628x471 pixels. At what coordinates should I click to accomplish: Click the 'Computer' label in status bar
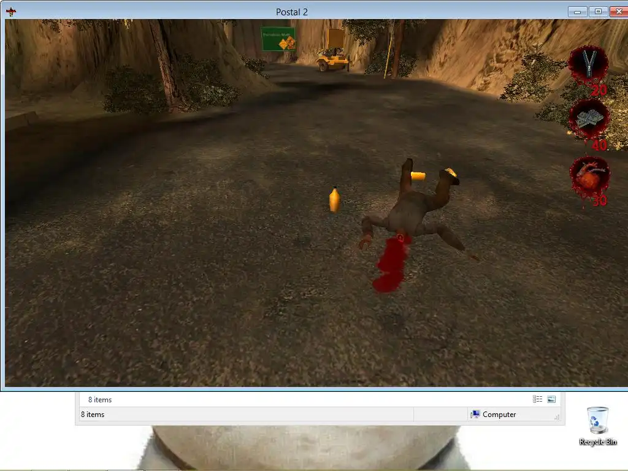pos(499,415)
